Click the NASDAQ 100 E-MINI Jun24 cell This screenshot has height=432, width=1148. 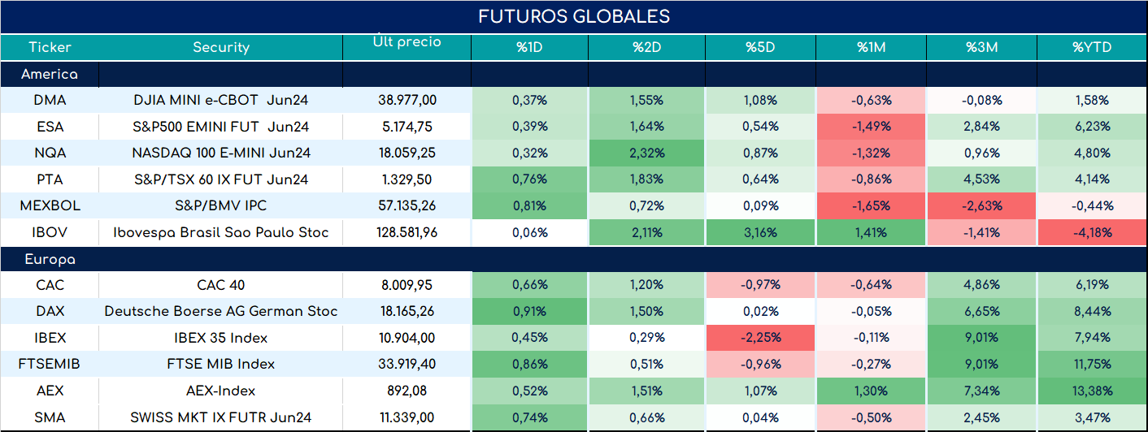click(x=221, y=153)
